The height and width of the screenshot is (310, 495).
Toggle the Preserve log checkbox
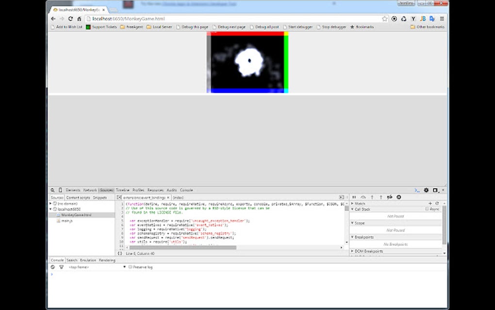[130, 267]
